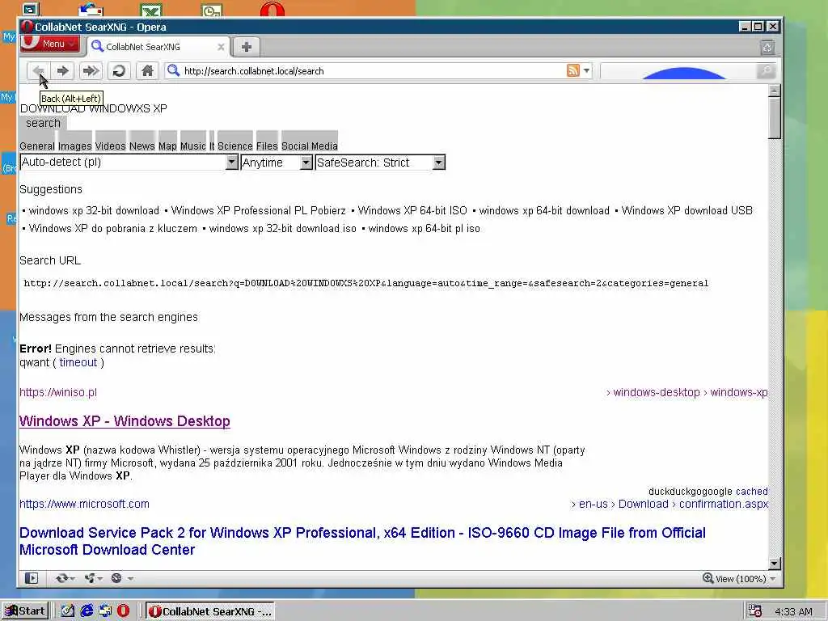Click the magnifier button in toolbar search box
Viewport: 828px width, 621px height.
click(766, 71)
